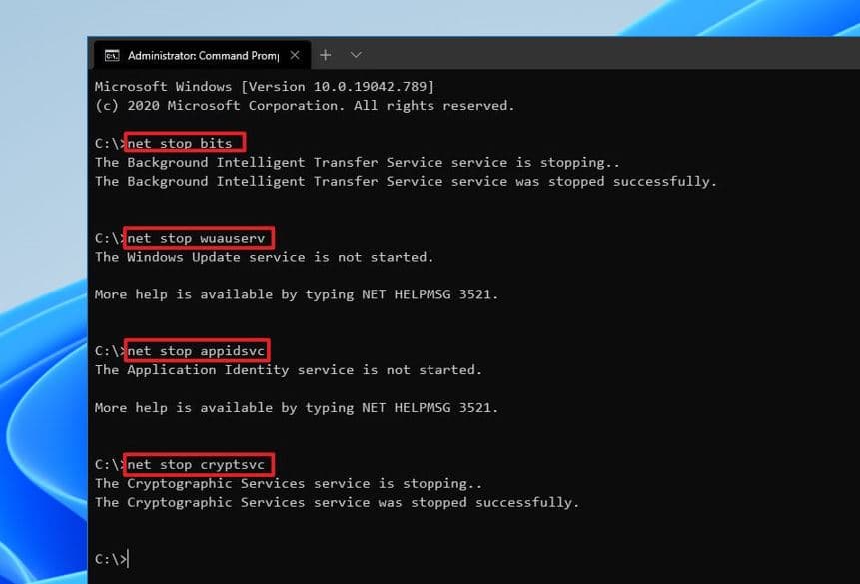The image size is (860, 584).
Task: Click the 'Microsoft Windows [Version 10.0.19042.789]' line
Action: [265, 87]
